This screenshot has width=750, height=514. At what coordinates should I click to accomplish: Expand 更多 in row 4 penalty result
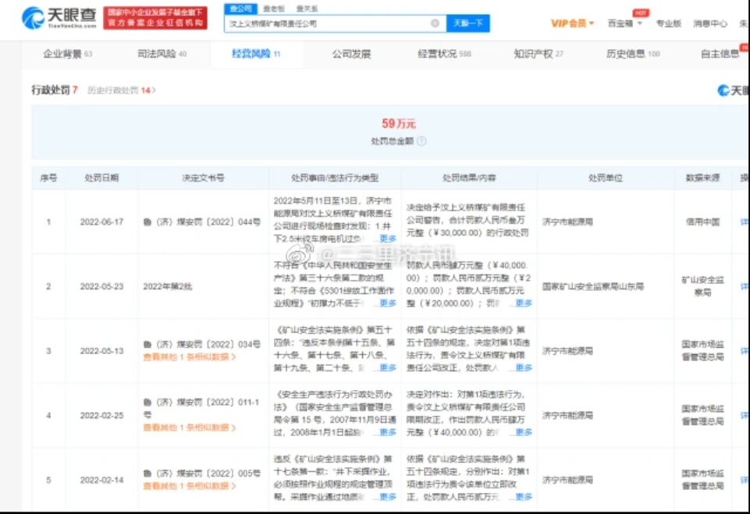coord(523,432)
